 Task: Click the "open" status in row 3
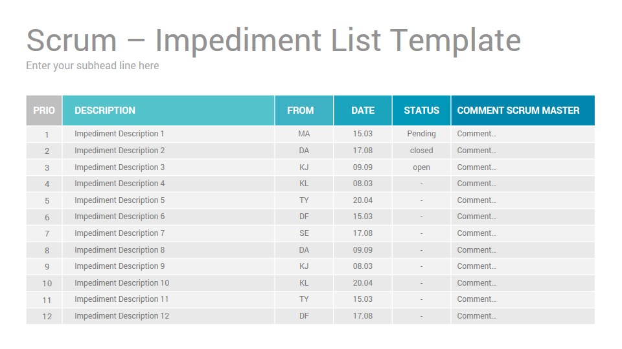pyautogui.click(x=421, y=167)
